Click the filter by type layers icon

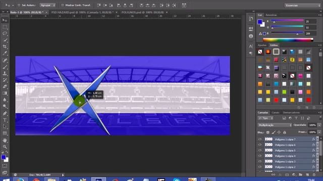(x=296, y=118)
